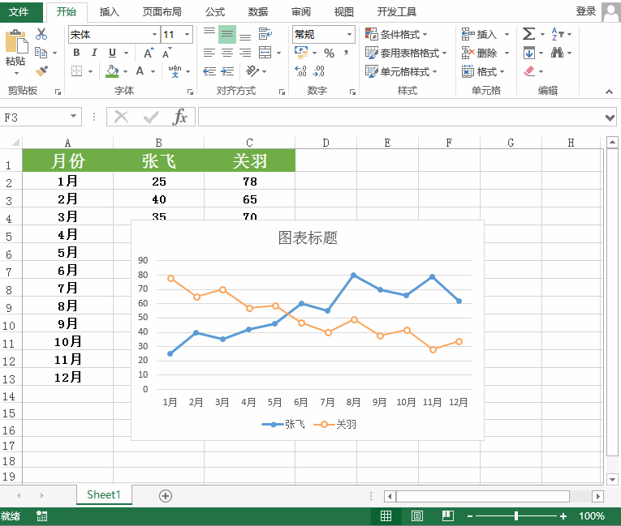Click the insert function fx icon
This screenshot has width=621, height=526.
tap(180, 117)
